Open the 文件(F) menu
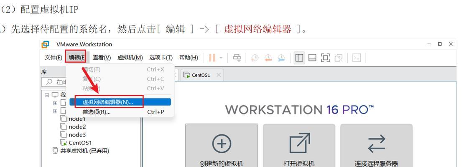The width and height of the screenshot is (469, 167). pos(54,57)
